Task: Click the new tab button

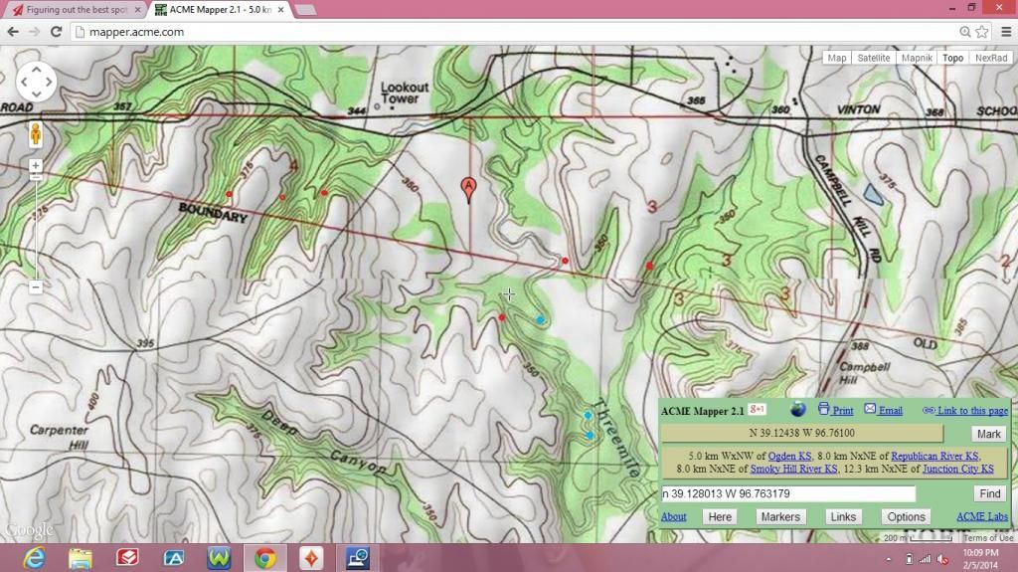Action: (304, 10)
